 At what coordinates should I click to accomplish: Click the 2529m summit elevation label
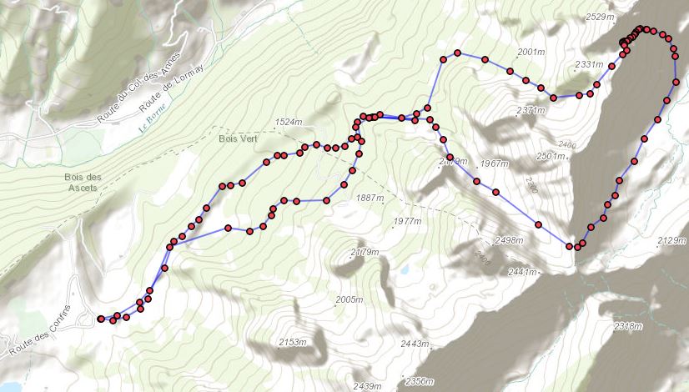[600, 17]
